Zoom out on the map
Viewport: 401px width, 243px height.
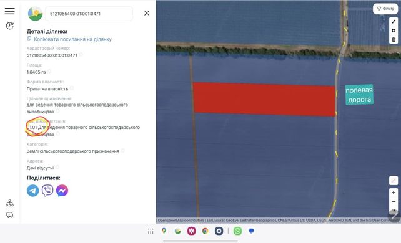[394, 201]
